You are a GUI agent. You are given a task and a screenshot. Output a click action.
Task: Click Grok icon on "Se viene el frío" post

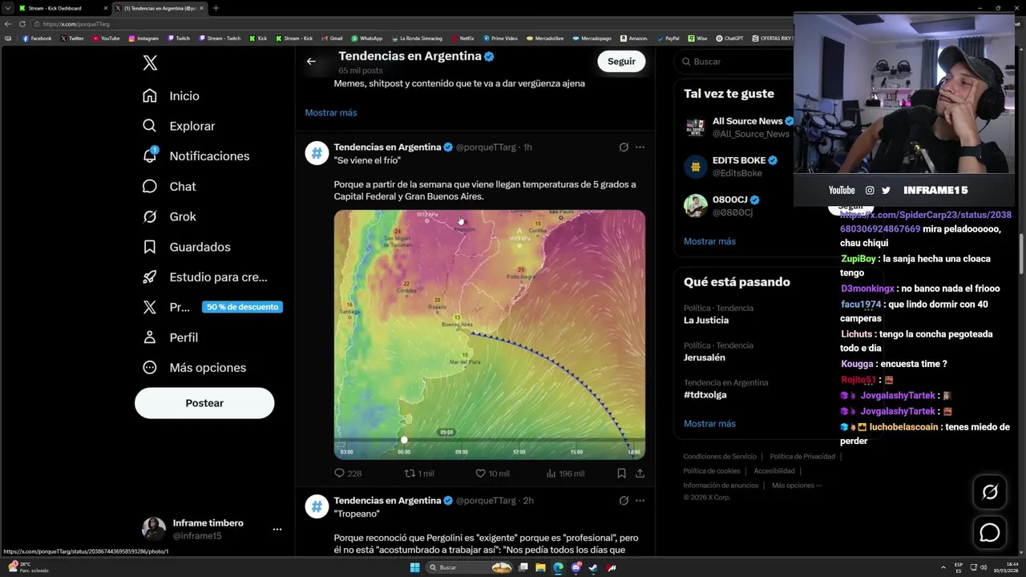point(624,147)
